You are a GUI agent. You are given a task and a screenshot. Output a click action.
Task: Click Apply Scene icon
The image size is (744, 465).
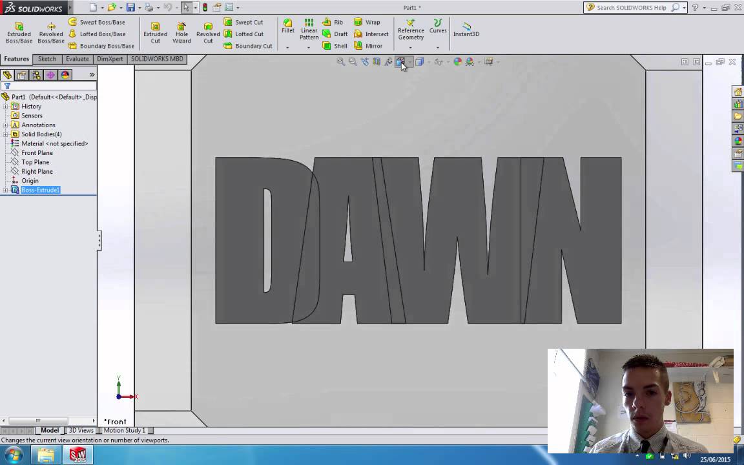[470, 62]
